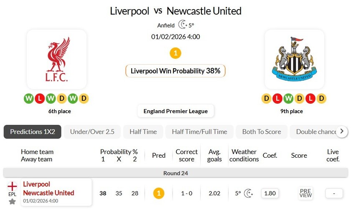This screenshot has height=211, width=351.
Task: Click the live coefficient dash box
Action: (333, 193)
